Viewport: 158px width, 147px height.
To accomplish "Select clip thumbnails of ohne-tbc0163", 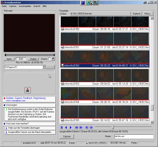I will coord(105,75).
